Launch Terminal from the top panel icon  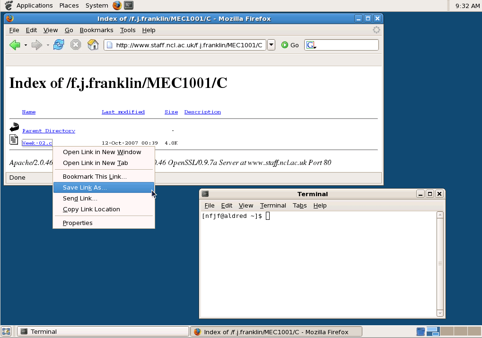[128, 5]
